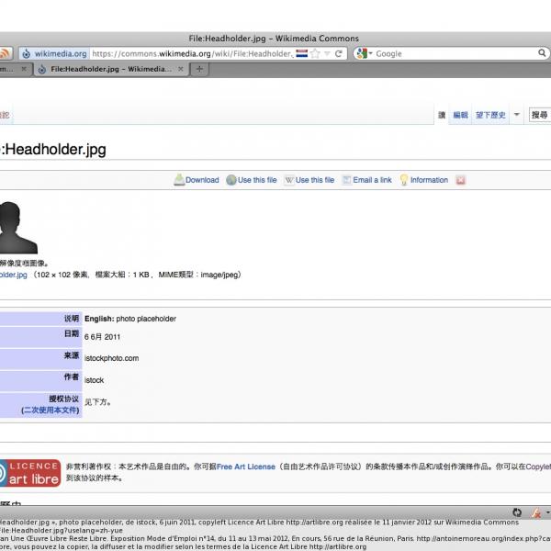Click the 授权协议 row label
551x551 pixels.
click(x=63, y=399)
